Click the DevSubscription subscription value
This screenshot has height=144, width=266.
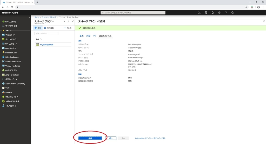point(135,44)
